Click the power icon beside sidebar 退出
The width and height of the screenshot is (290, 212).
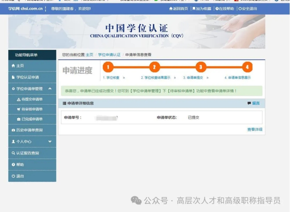coord(13,176)
